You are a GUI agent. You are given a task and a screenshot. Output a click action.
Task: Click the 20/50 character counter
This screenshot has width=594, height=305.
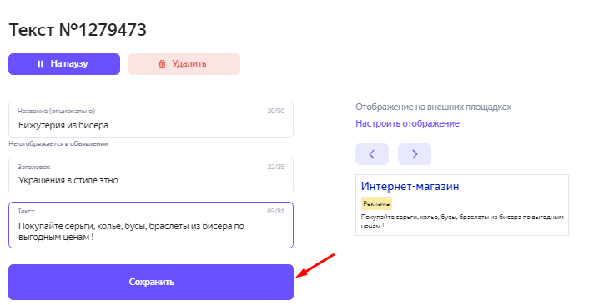[x=276, y=112]
